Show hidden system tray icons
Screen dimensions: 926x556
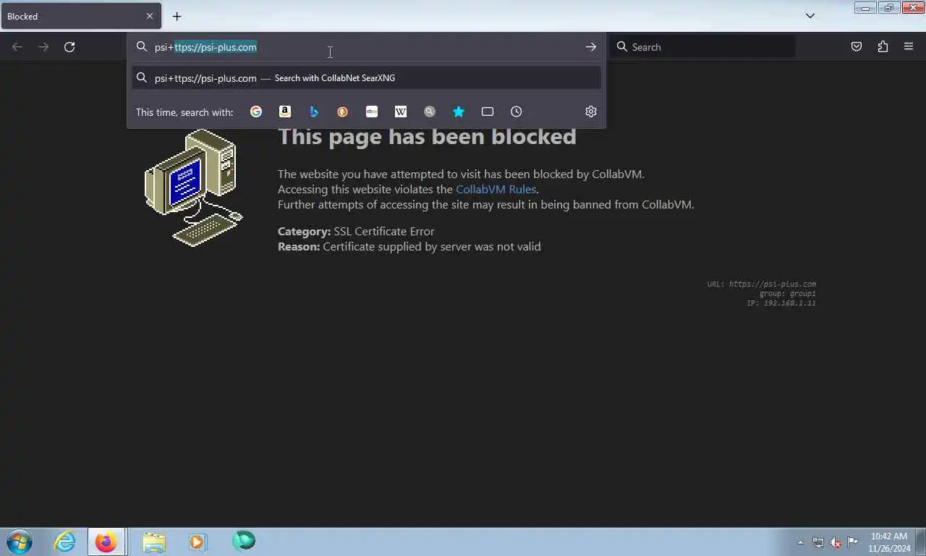(x=800, y=542)
